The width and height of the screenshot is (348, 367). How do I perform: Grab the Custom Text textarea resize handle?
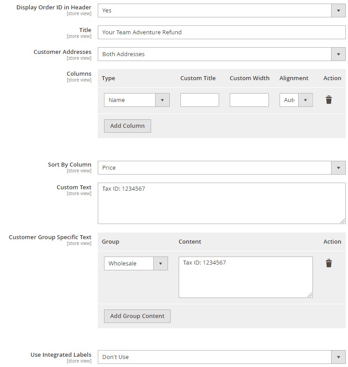(343, 221)
